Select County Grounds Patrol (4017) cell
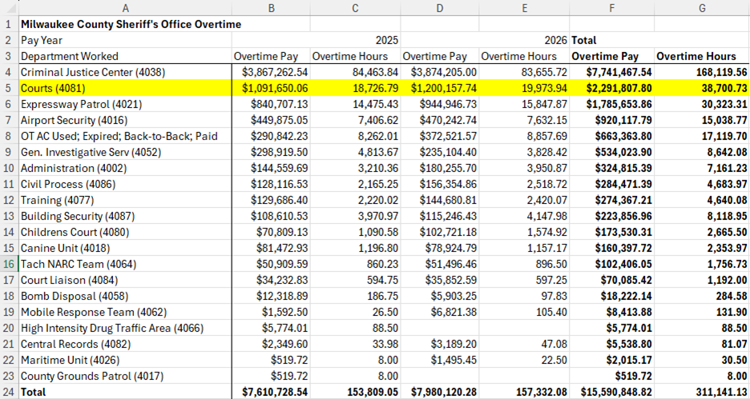 click(125, 376)
